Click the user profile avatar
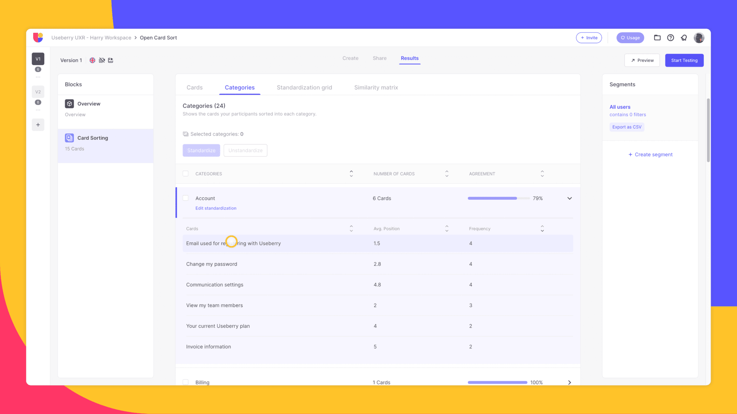737x414 pixels. tap(699, 38)
